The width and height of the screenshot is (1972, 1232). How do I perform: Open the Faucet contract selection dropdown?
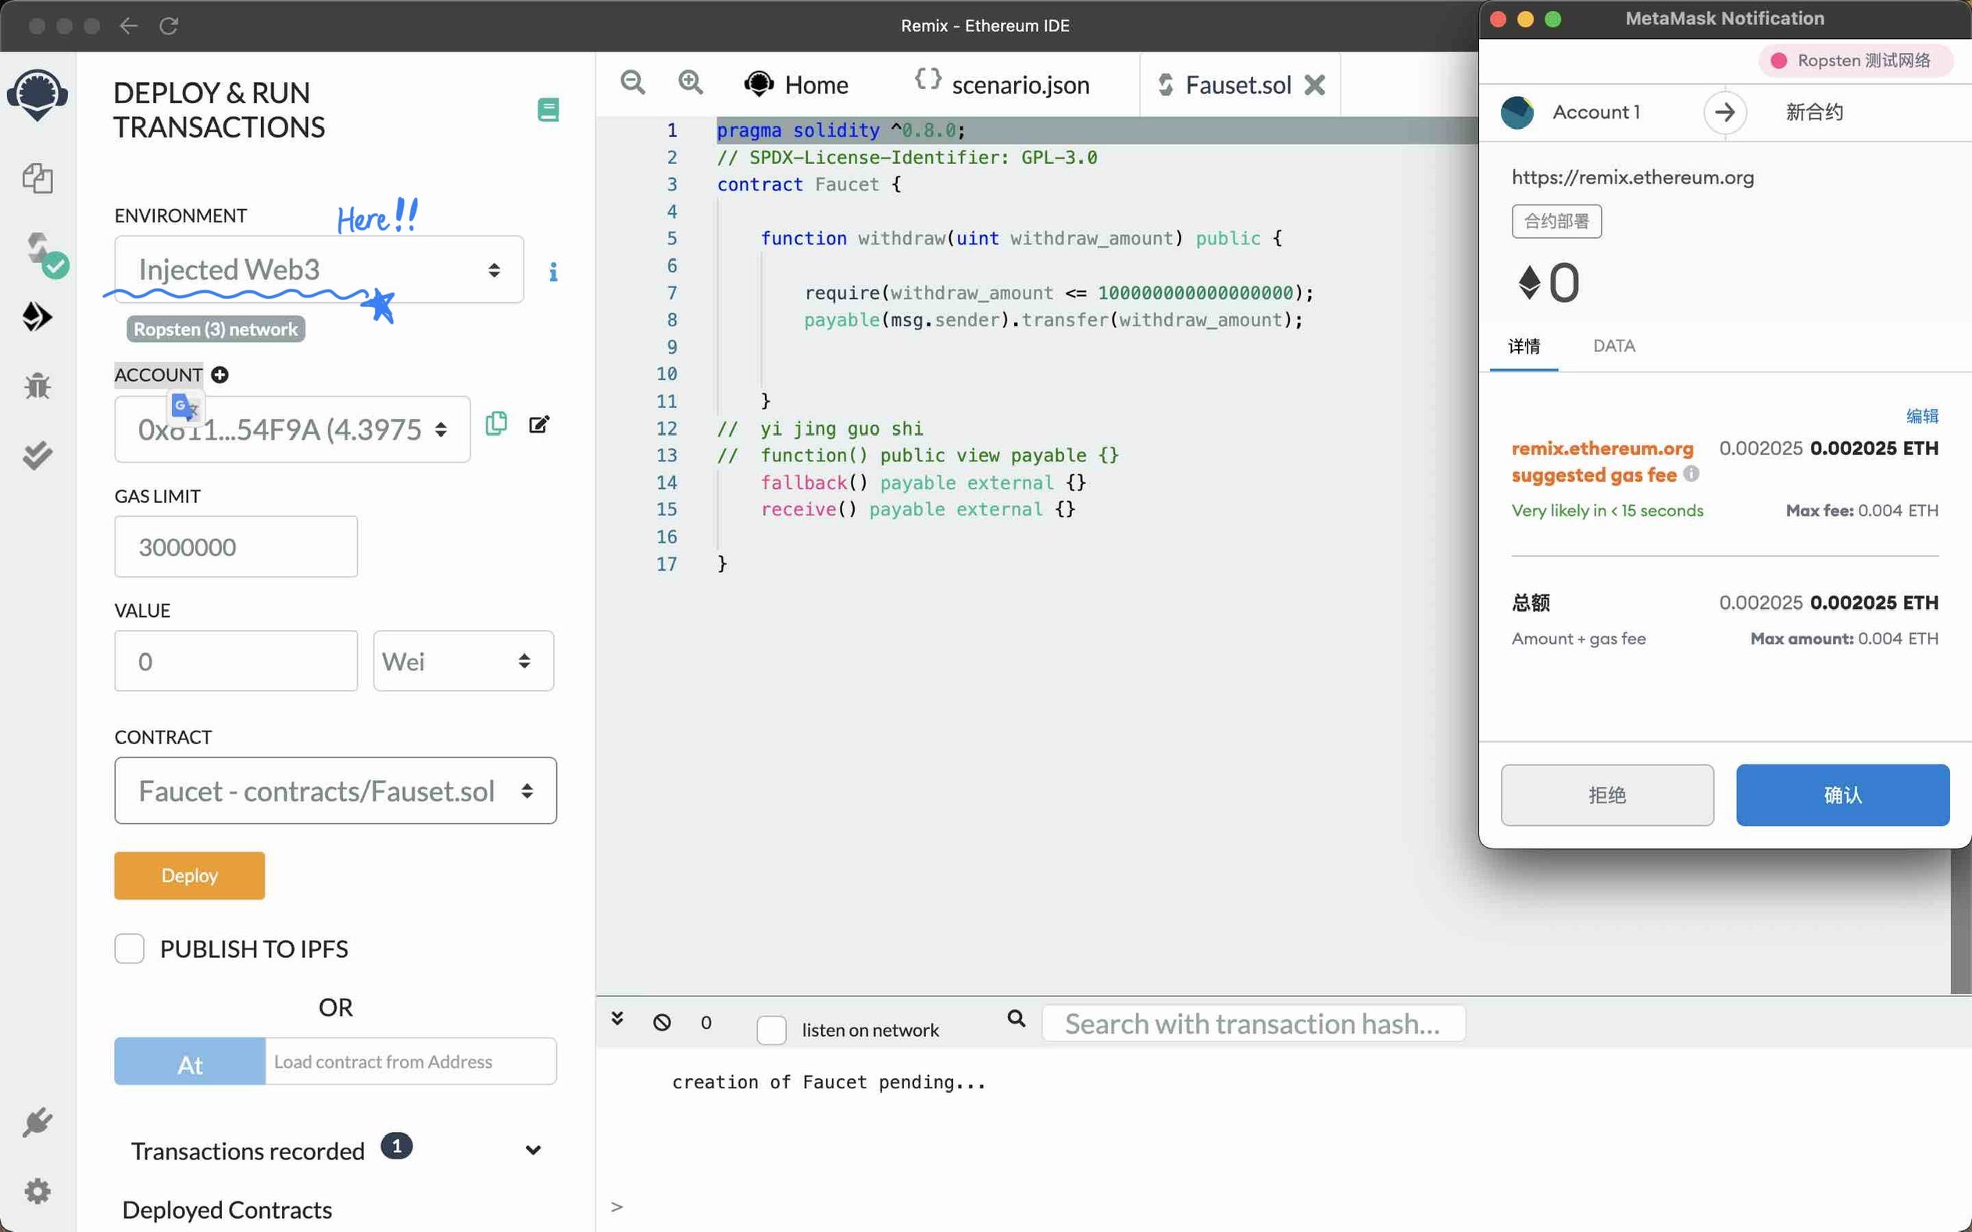pos(335,790)
